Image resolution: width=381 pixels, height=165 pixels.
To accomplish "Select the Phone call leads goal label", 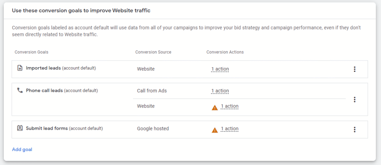I will pos(45,90).
